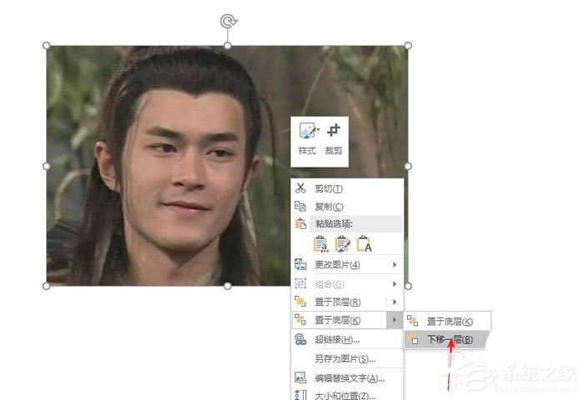Image resolution: width=584 pixels, height=400 pixels.
Task: Click the 裁剪 (Crop) tool icon
Action: point(334,131)
